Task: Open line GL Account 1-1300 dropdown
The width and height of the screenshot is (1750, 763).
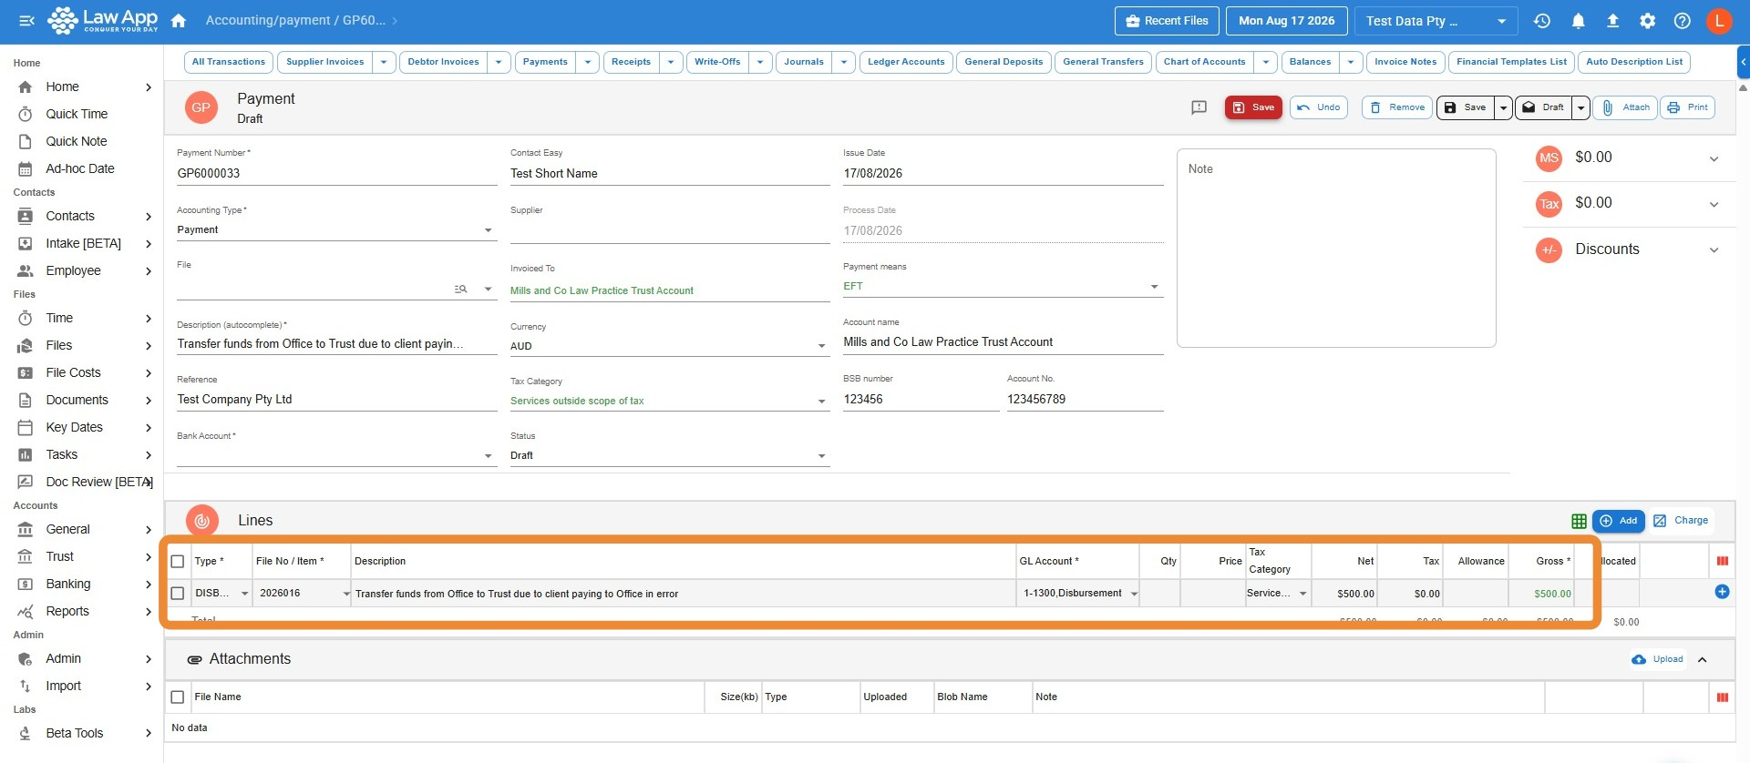Action: (1134, 594)
